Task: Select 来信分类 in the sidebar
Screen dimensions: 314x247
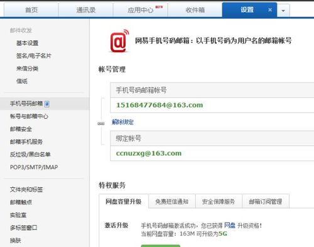Action: click(x=27, y=69)
